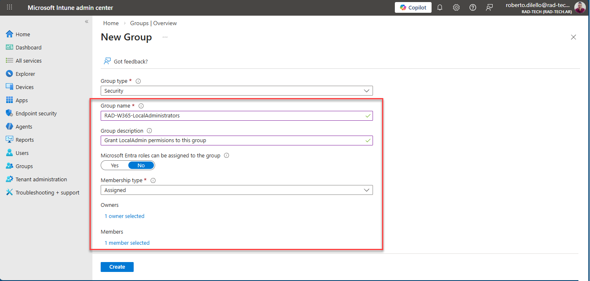Click the Group description info icon

pyautogui.click(x=149, y=131)
